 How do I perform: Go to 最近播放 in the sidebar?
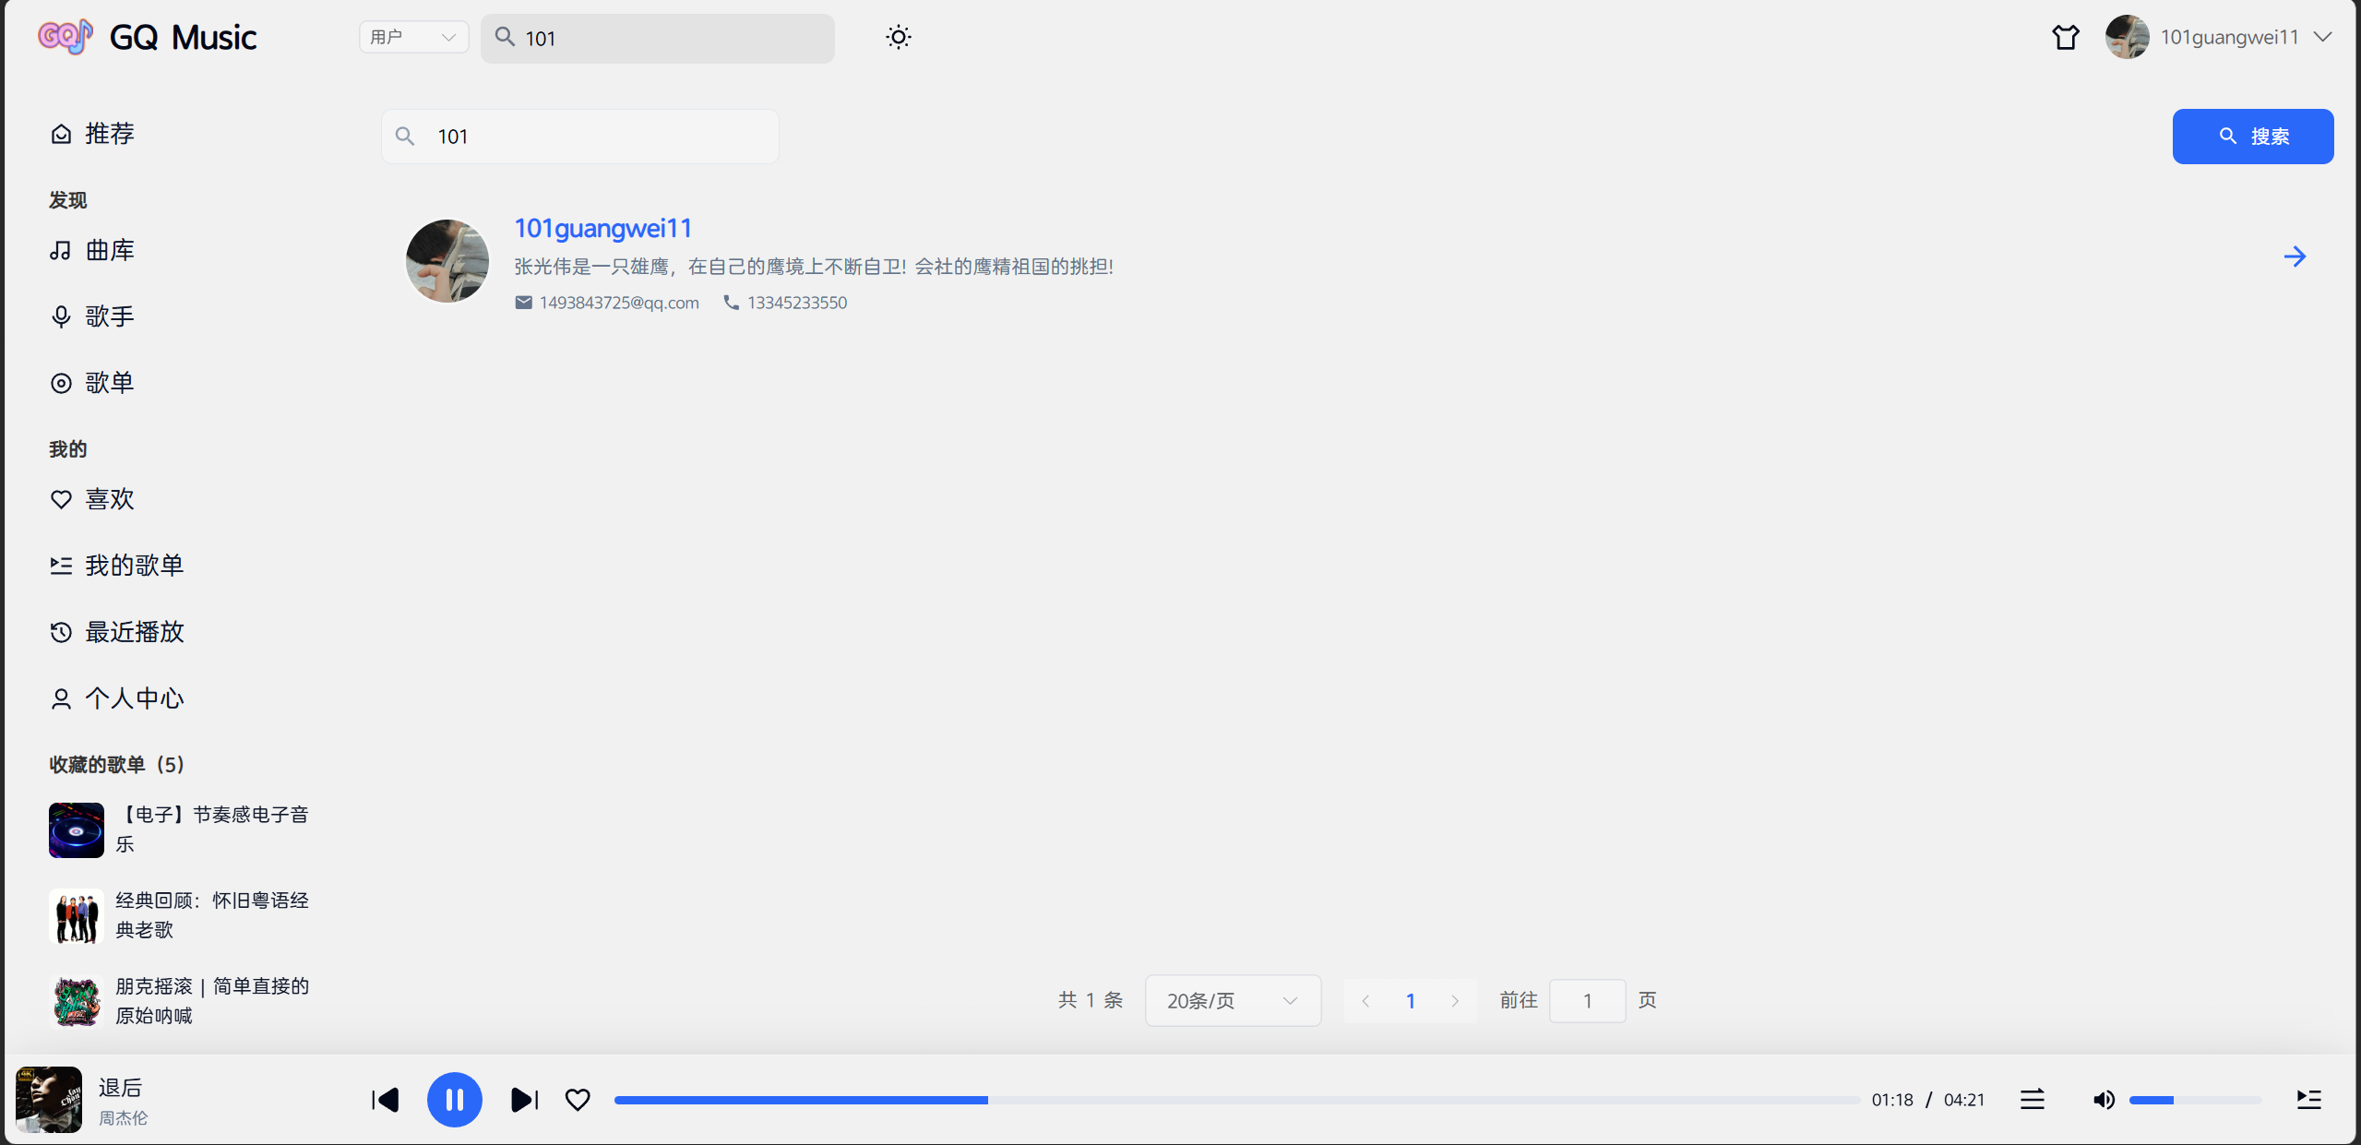(134, 632)
